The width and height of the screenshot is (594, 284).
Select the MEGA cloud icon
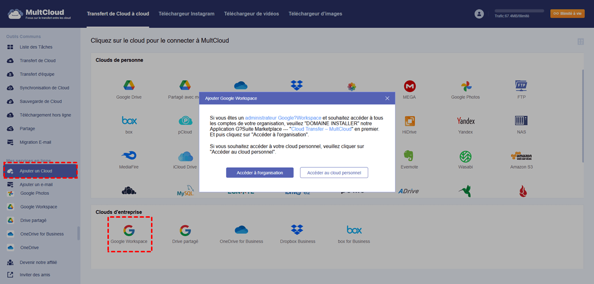click(409, 86)
